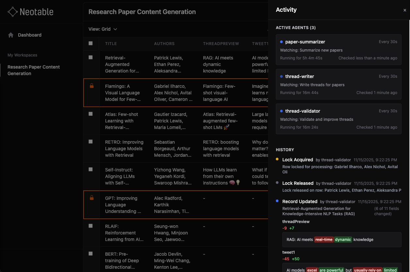Click the lock icon on the Flamingo row
This screenshot has width=410, height=272.
click(91, 86)
